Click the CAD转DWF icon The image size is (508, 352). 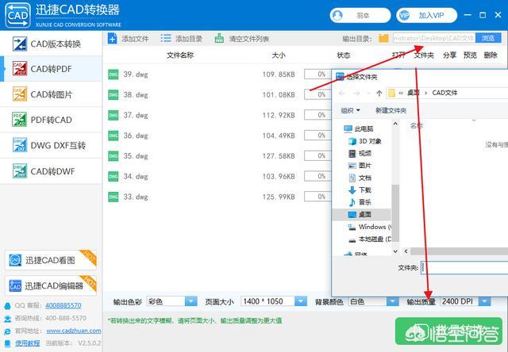[20, 170]
